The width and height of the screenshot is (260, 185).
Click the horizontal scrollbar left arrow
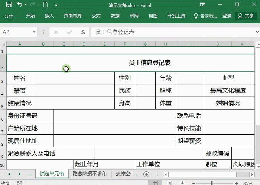tap(166, 174)
